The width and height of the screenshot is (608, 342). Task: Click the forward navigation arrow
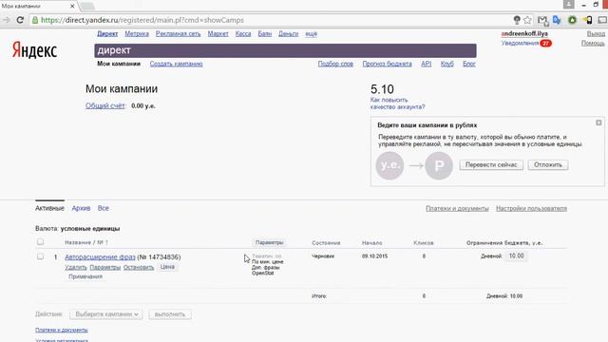[7, 20]
